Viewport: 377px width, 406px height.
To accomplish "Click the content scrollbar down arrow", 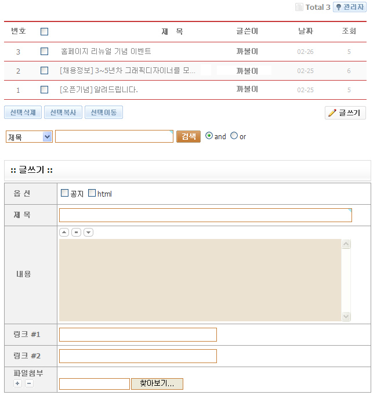I will (x=346, y=317).
